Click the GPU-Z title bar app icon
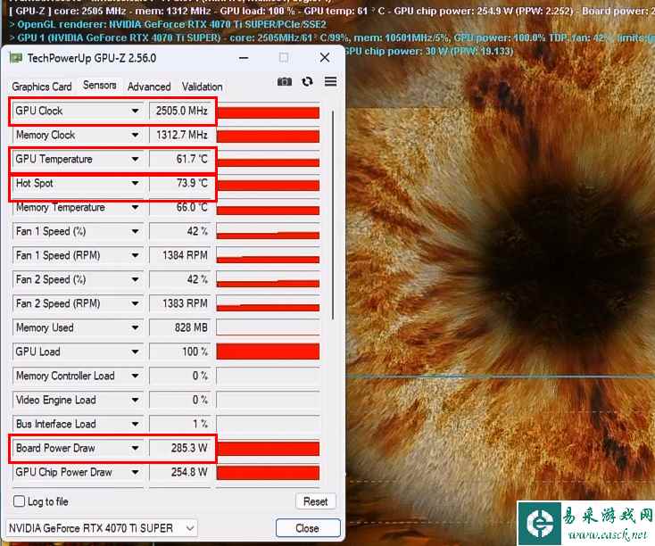This screenshot has width=655, height=546. [x=16, y=58]
